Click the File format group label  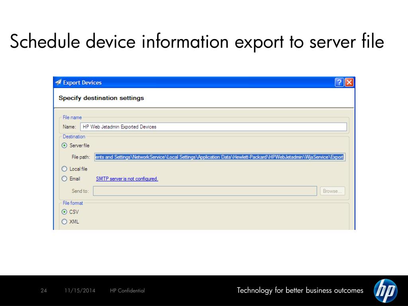73,203
